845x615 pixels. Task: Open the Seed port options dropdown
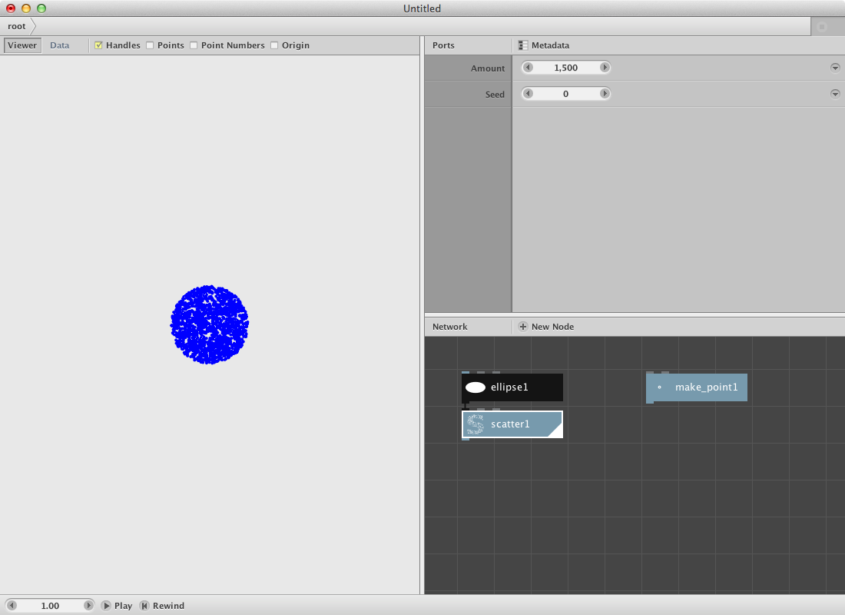tap(835, 94)
